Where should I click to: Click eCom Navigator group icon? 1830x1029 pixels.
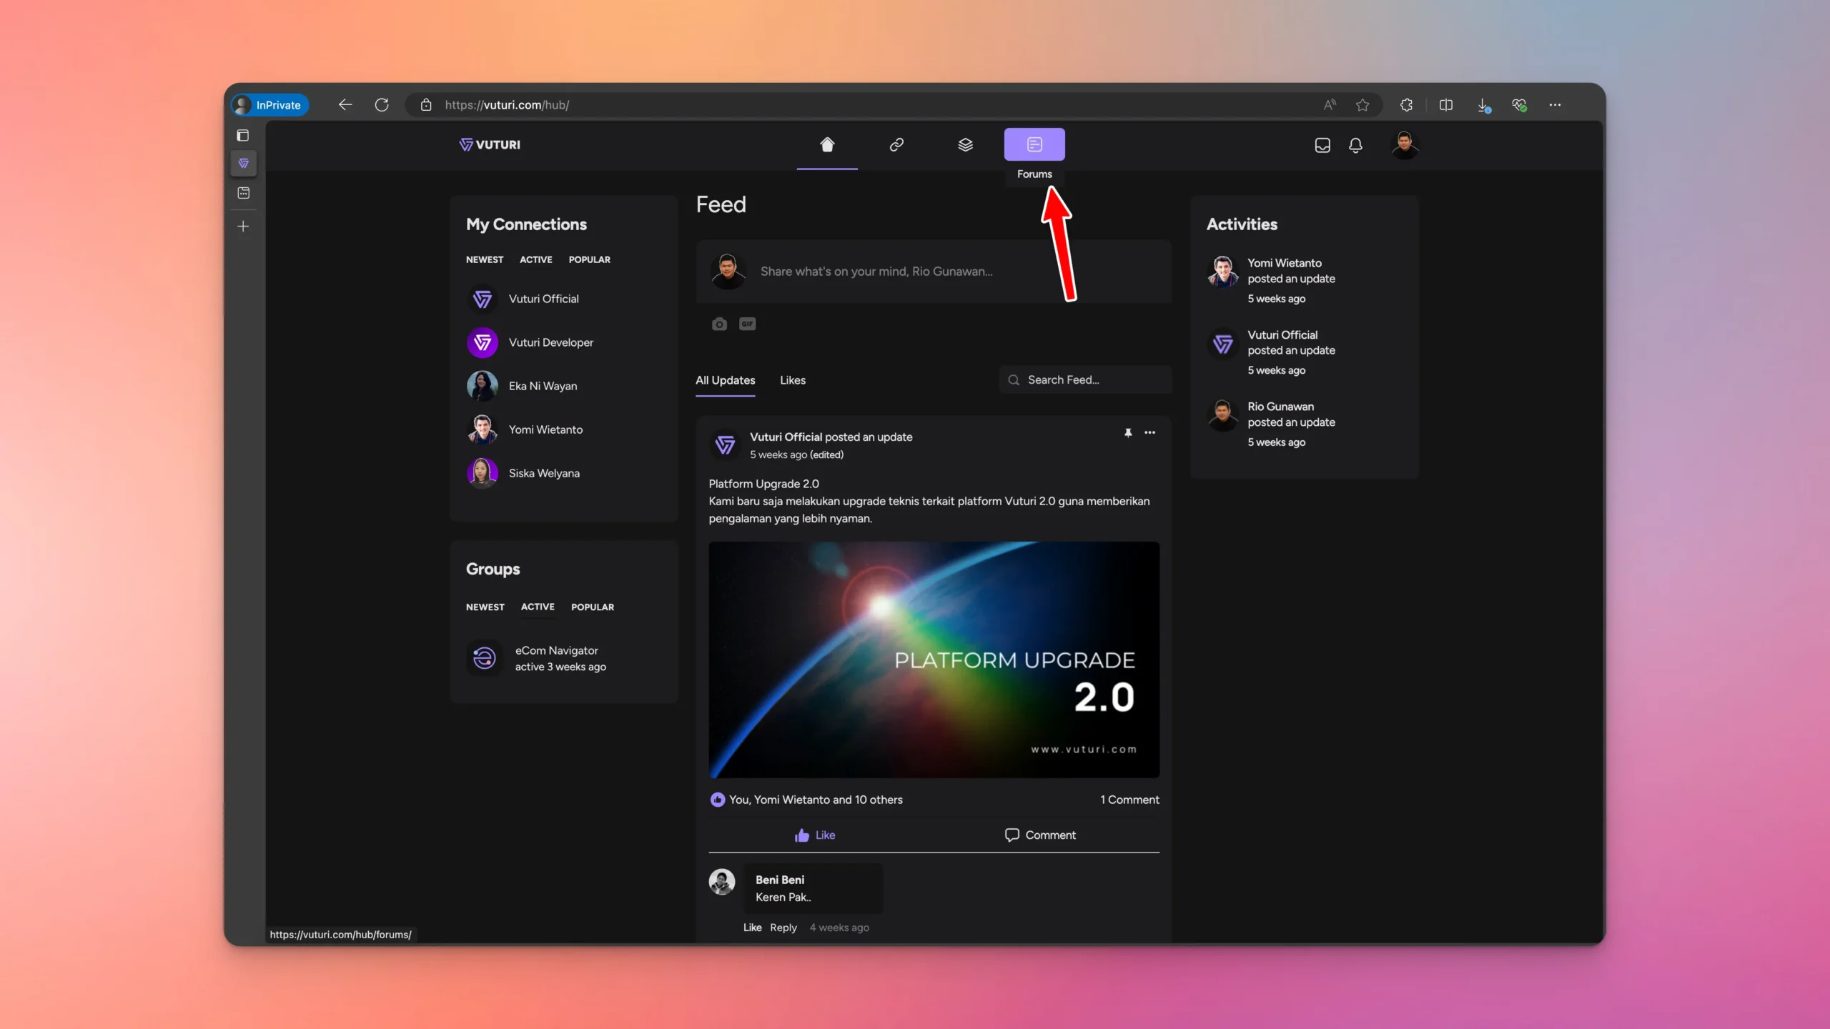point(484,658)
